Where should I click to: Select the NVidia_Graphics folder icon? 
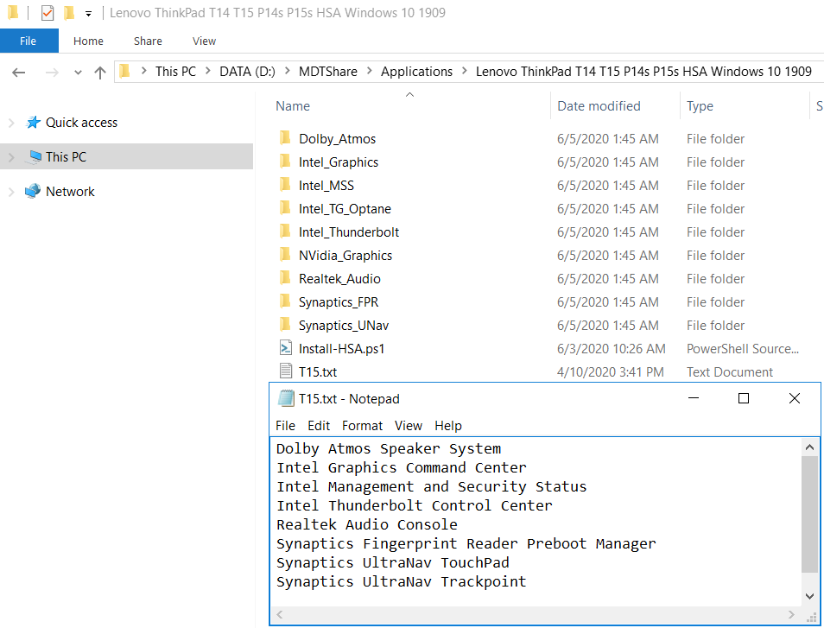(285, 255)
